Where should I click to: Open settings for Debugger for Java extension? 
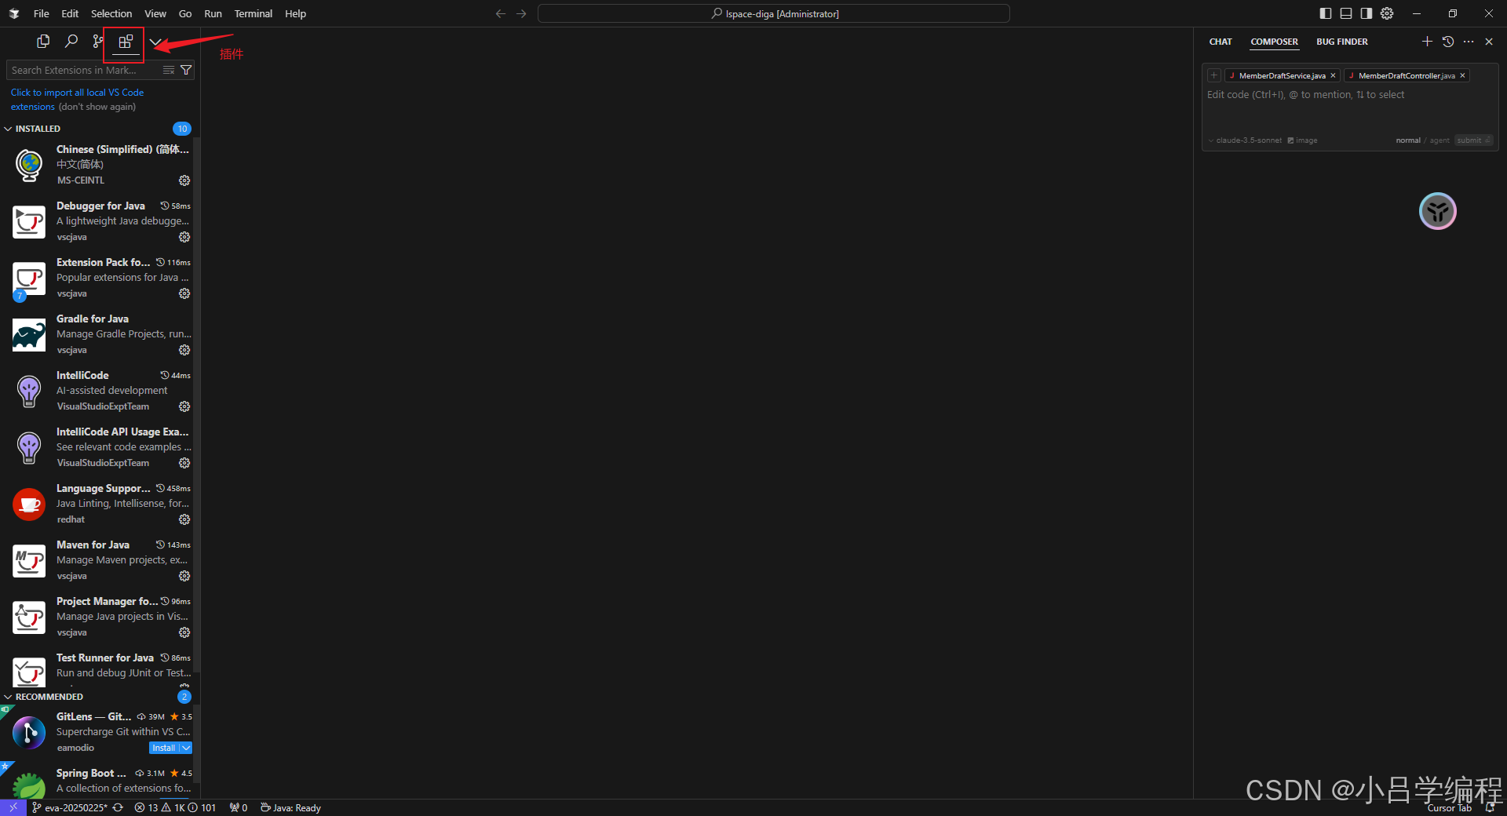click(x=184, y=237)
